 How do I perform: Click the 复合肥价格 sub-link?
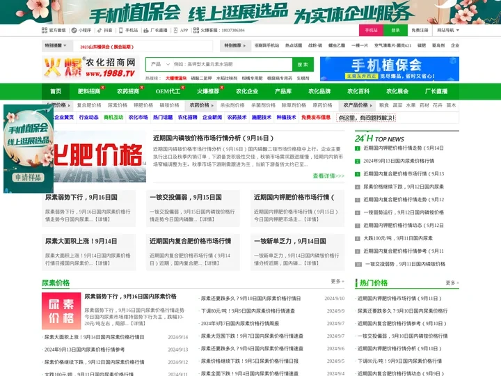point(89,105)
